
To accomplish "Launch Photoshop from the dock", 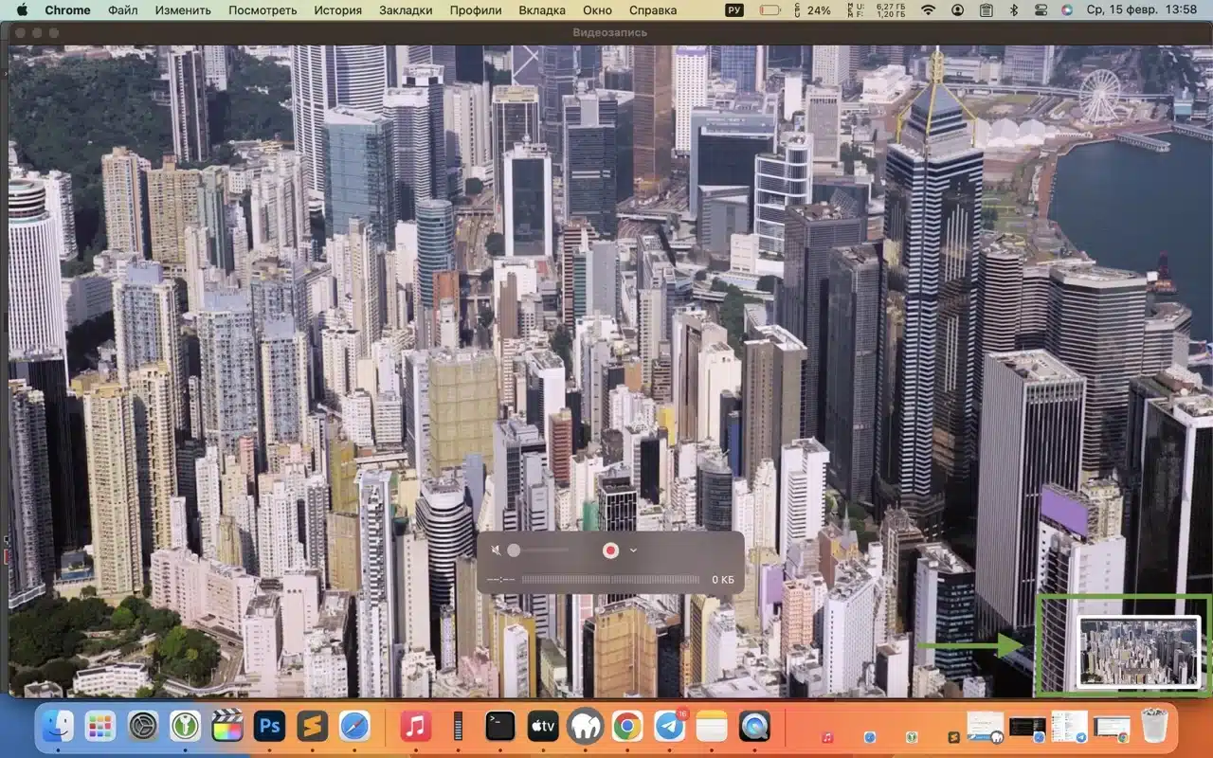I will 269,727.
